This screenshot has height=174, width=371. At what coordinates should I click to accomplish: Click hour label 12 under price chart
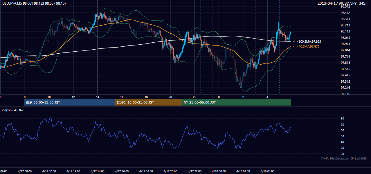pos(73,97)
